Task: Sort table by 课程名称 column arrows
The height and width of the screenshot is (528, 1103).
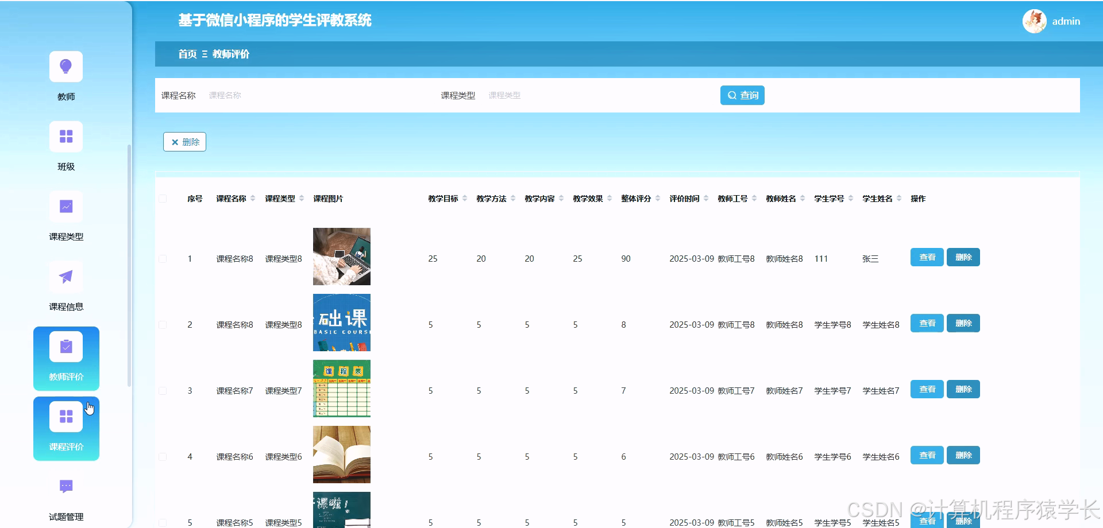Action: click(253, 199)
